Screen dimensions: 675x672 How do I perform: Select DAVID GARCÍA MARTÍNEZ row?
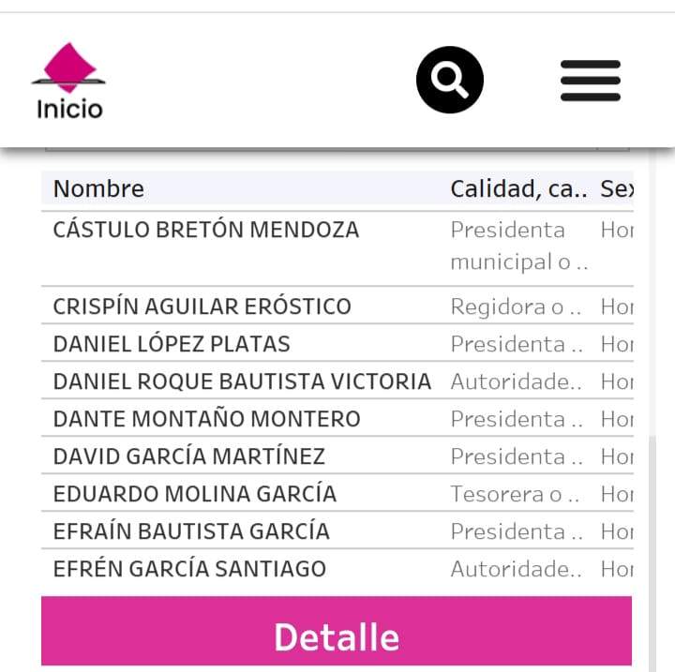(x=189, y=456)
